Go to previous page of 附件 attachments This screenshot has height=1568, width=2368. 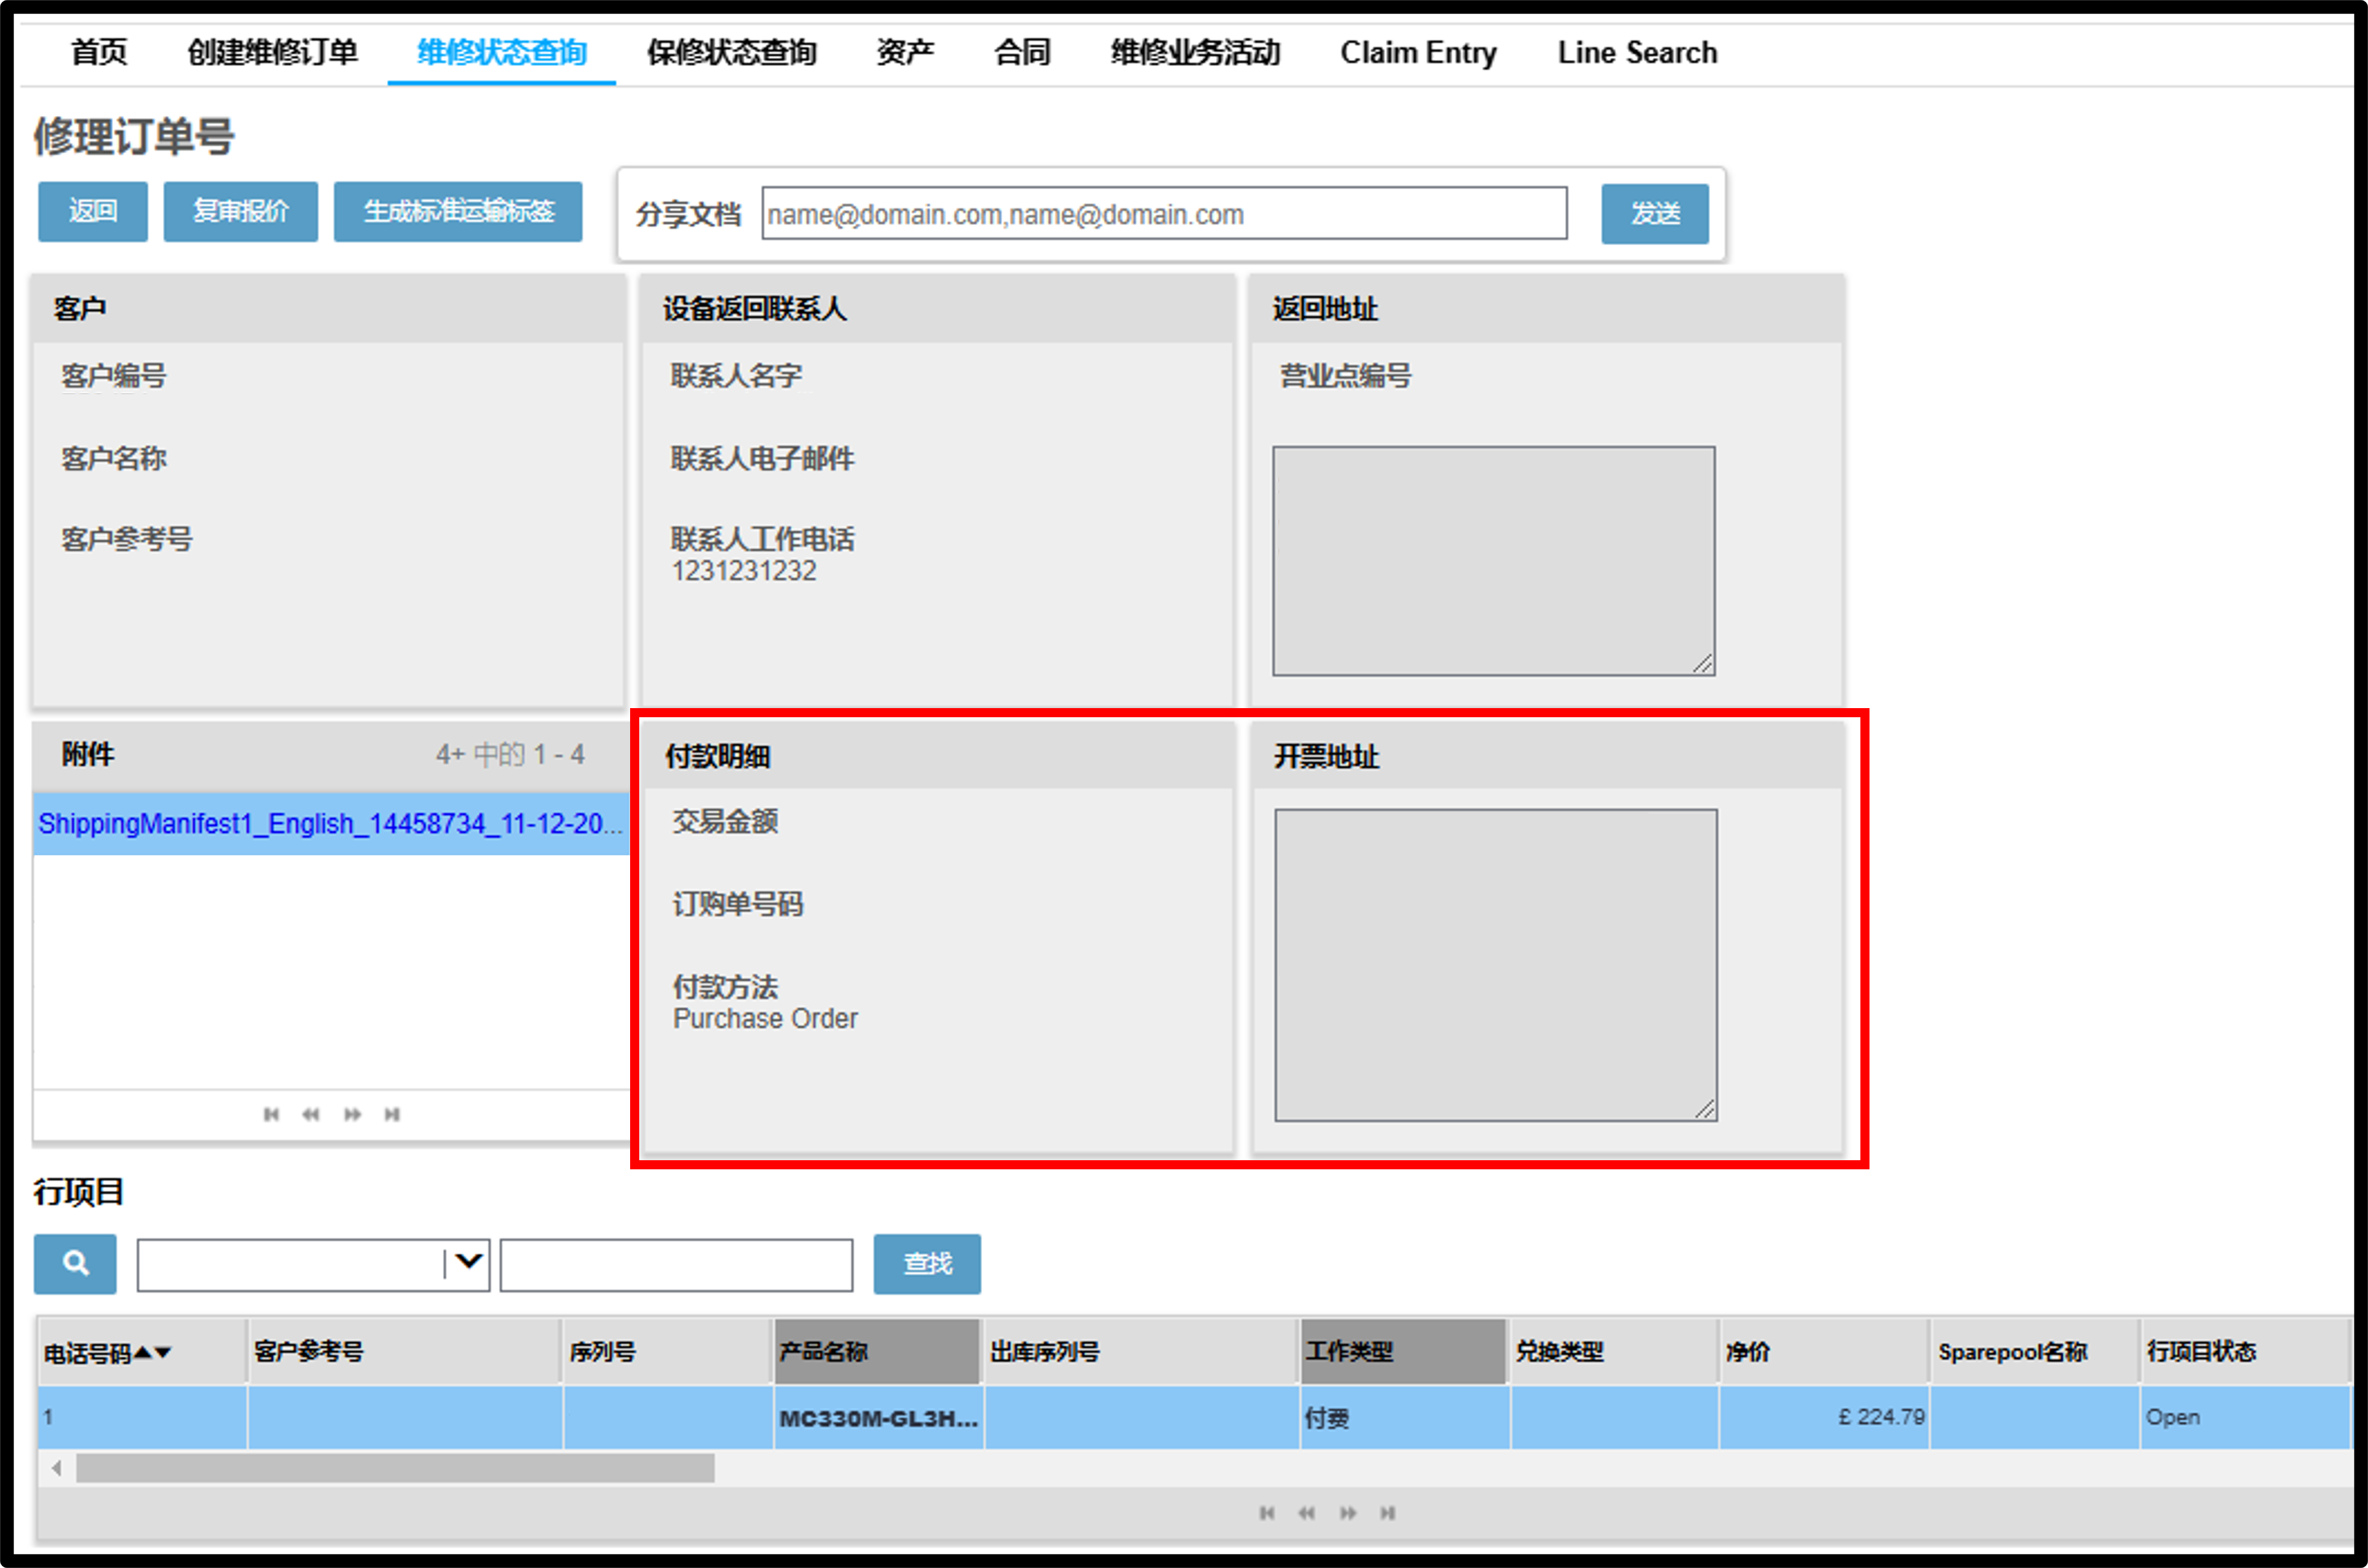(311, 1114)
